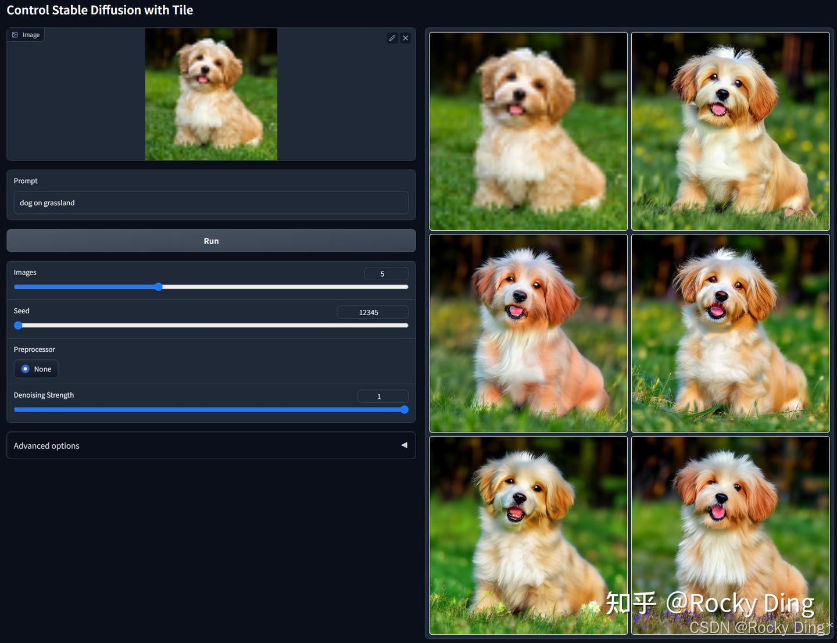Click the triangle arrow next to Advanced options
The image size is (837, 643).
[404, 445]
